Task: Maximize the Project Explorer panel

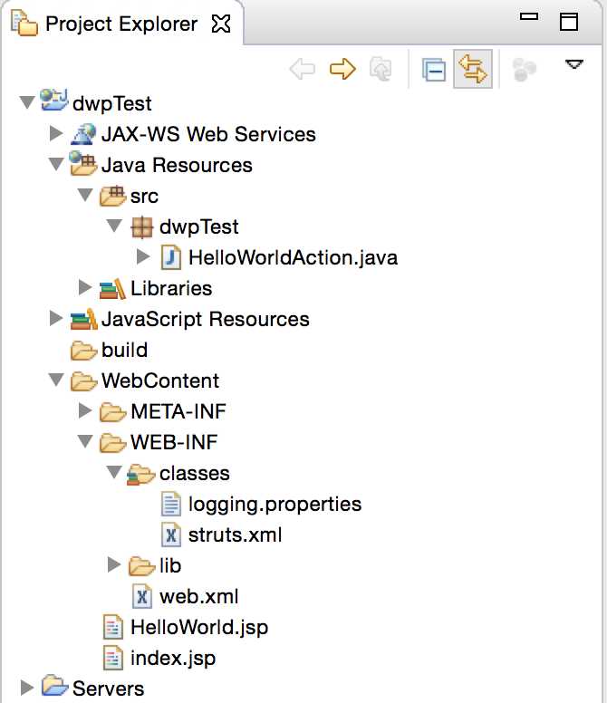Action: pyautogui.click(x=568, y=22)
